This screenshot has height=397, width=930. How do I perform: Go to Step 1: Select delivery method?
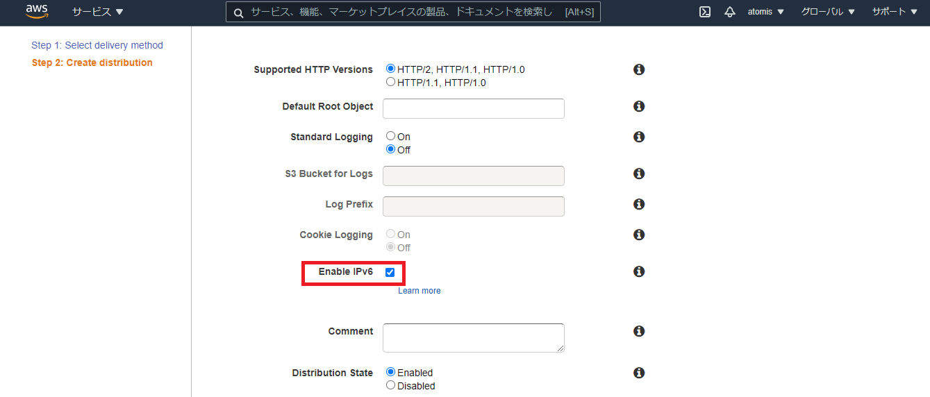[97, 45]
